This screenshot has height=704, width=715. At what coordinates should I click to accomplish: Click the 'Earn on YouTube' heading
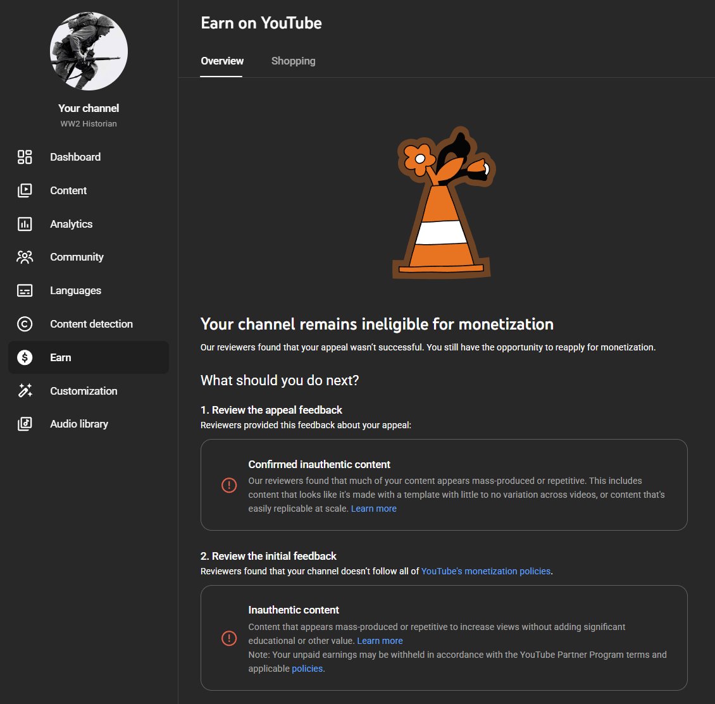coord(261,23)
